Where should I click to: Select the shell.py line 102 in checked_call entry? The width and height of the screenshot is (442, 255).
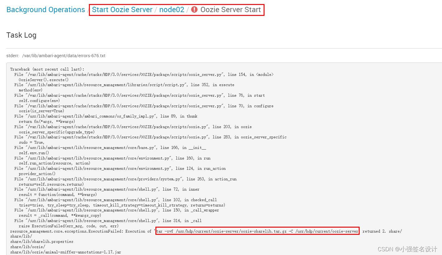[116, 200]
